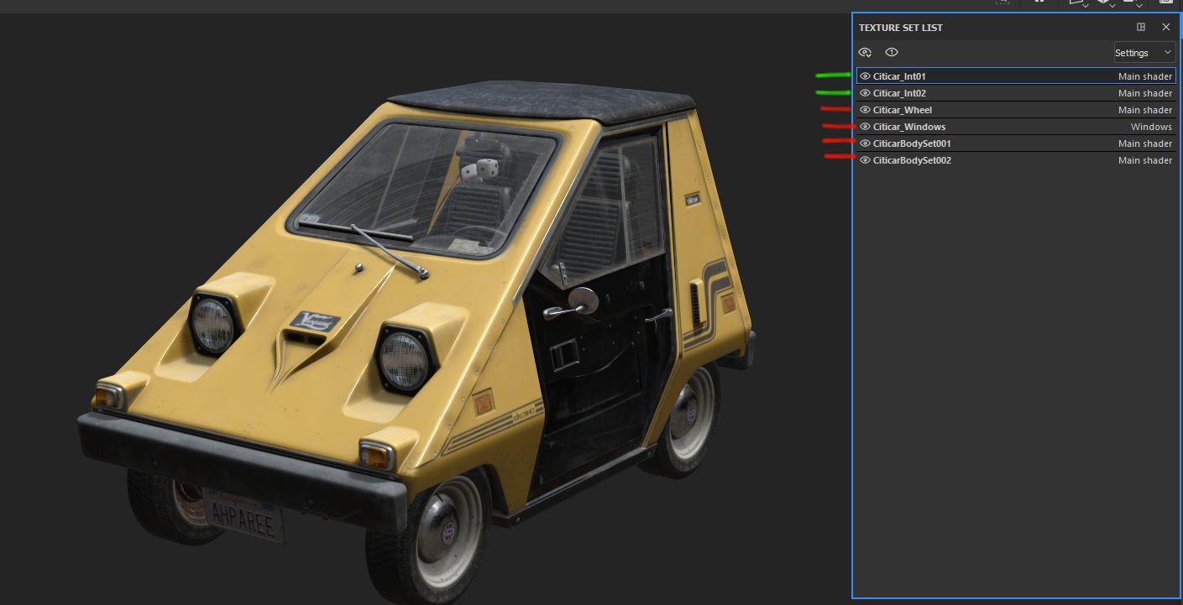This screenshot has height=605, width=1183.
Task: Click the show/hide all texture sets eye icon
Action: coord(865,52)
